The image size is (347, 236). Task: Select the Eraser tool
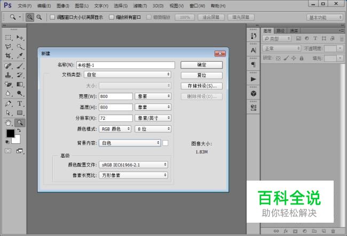click(8, 84)
